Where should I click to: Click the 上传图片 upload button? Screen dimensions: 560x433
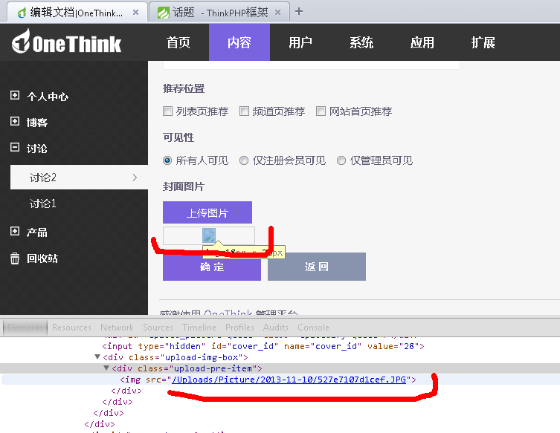pos(207,213)
